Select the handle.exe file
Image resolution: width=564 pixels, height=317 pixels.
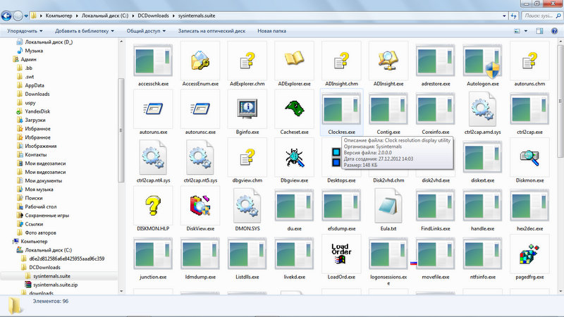click(482, 209)
